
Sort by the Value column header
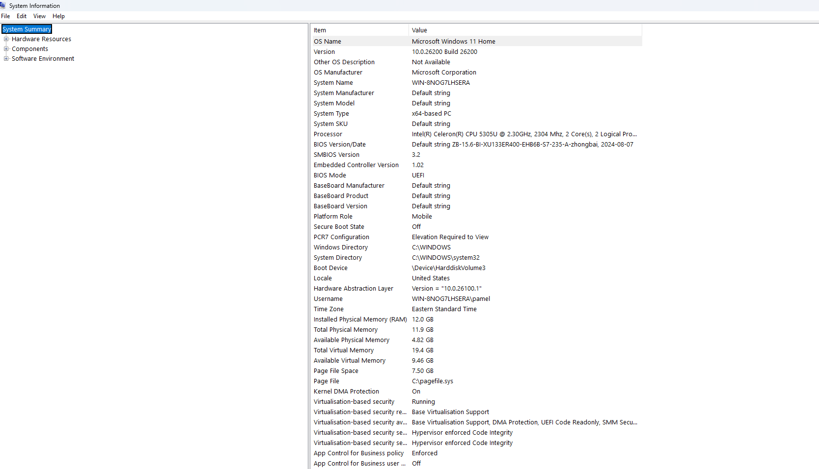click(x=525, y=30)
